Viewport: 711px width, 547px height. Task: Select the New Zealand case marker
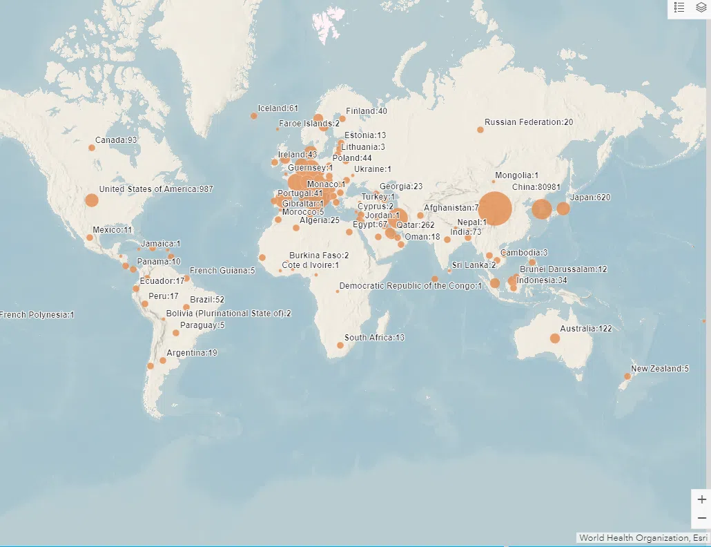[x=627, y=376]
